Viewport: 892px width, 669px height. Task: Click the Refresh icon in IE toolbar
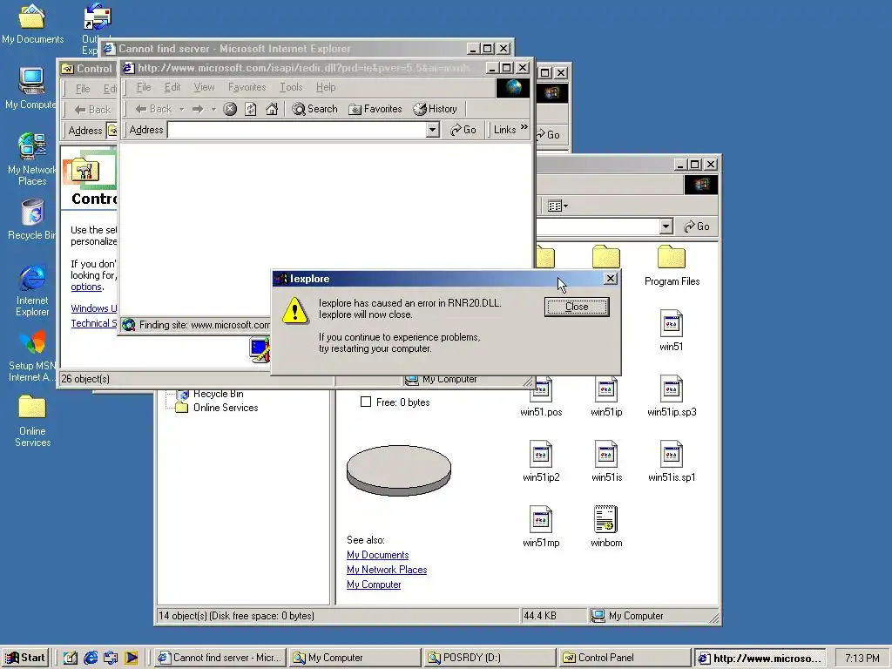(250, 109)
